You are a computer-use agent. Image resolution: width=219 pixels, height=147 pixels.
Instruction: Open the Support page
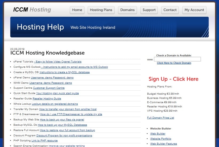coord(149,10)
